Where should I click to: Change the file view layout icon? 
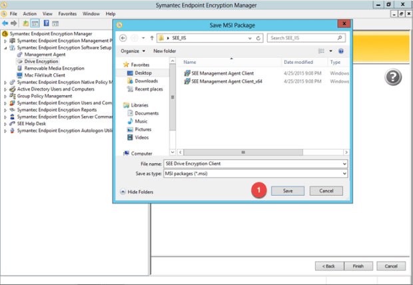[321, 51]
